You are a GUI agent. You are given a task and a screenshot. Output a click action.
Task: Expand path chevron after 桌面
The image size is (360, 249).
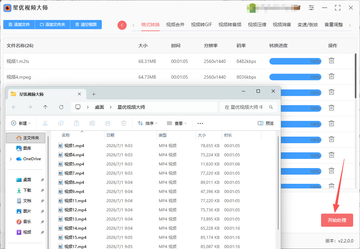(x=111, y=107)
